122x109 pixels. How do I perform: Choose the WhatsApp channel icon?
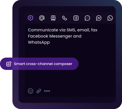tap(110, 18)
